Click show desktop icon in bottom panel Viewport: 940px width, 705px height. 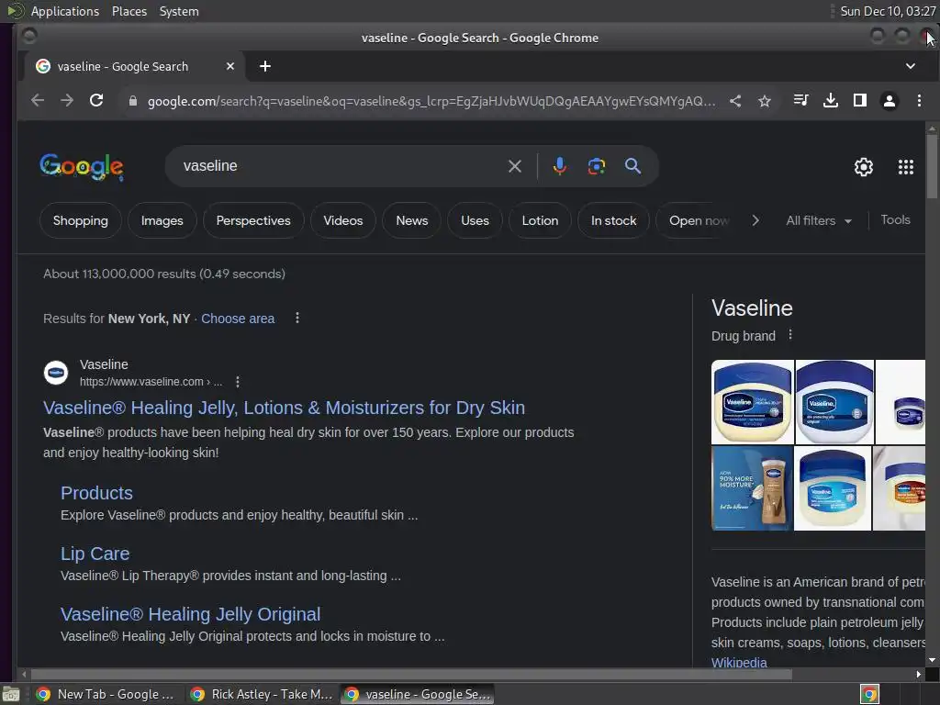(x=11, y=694)
